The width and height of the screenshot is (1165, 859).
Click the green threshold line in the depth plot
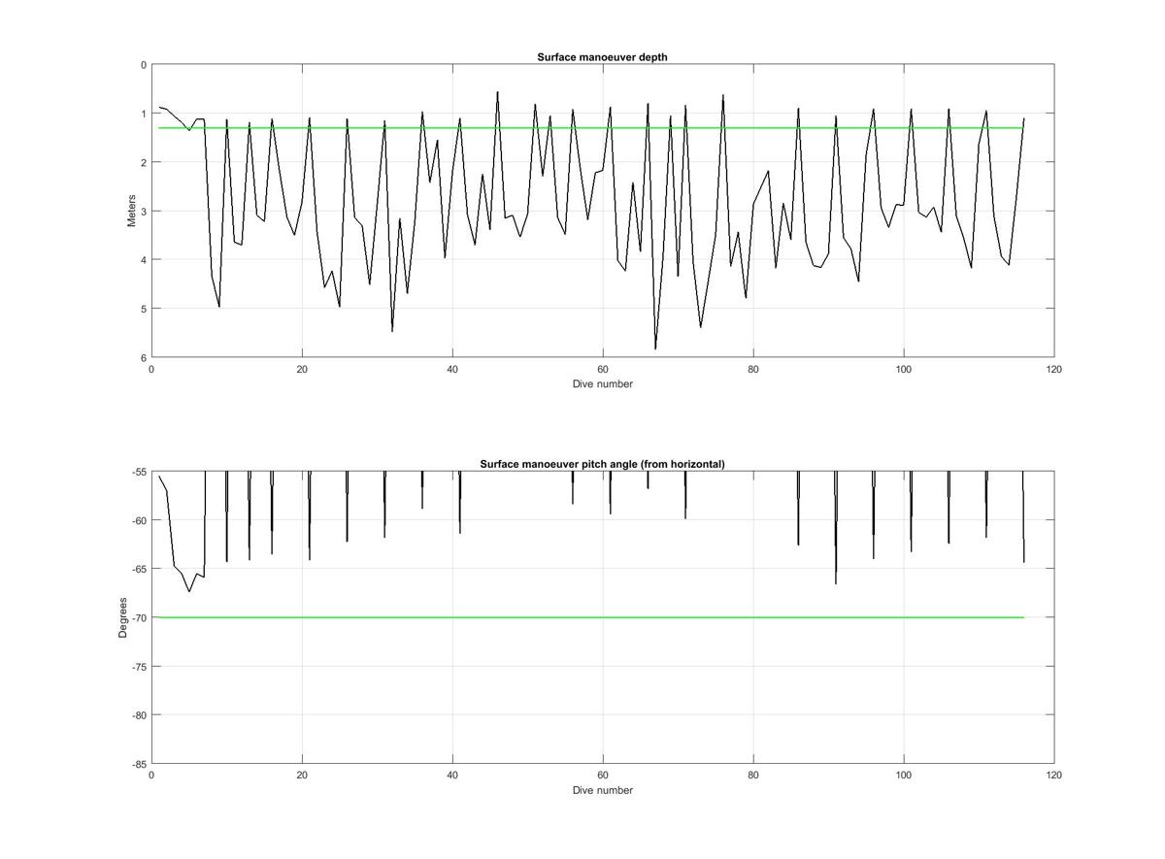coord(592,128)
